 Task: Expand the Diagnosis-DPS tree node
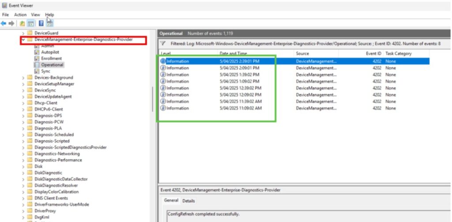coord(23,116)
